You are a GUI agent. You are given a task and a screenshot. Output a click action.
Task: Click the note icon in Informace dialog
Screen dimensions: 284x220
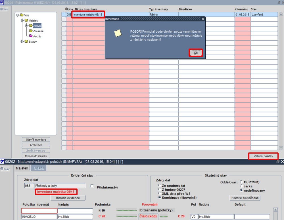[118, 33]
